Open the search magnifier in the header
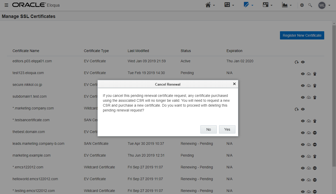Screen dimensions: 336x194 click(x=310, y=5)
